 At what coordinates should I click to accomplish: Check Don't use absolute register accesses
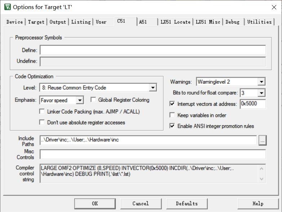tap(42, 122)
